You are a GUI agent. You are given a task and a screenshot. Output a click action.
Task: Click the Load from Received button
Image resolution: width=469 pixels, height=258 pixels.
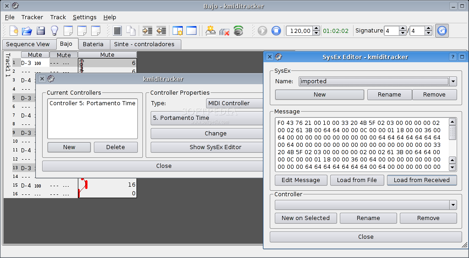[x=422, y=180]
